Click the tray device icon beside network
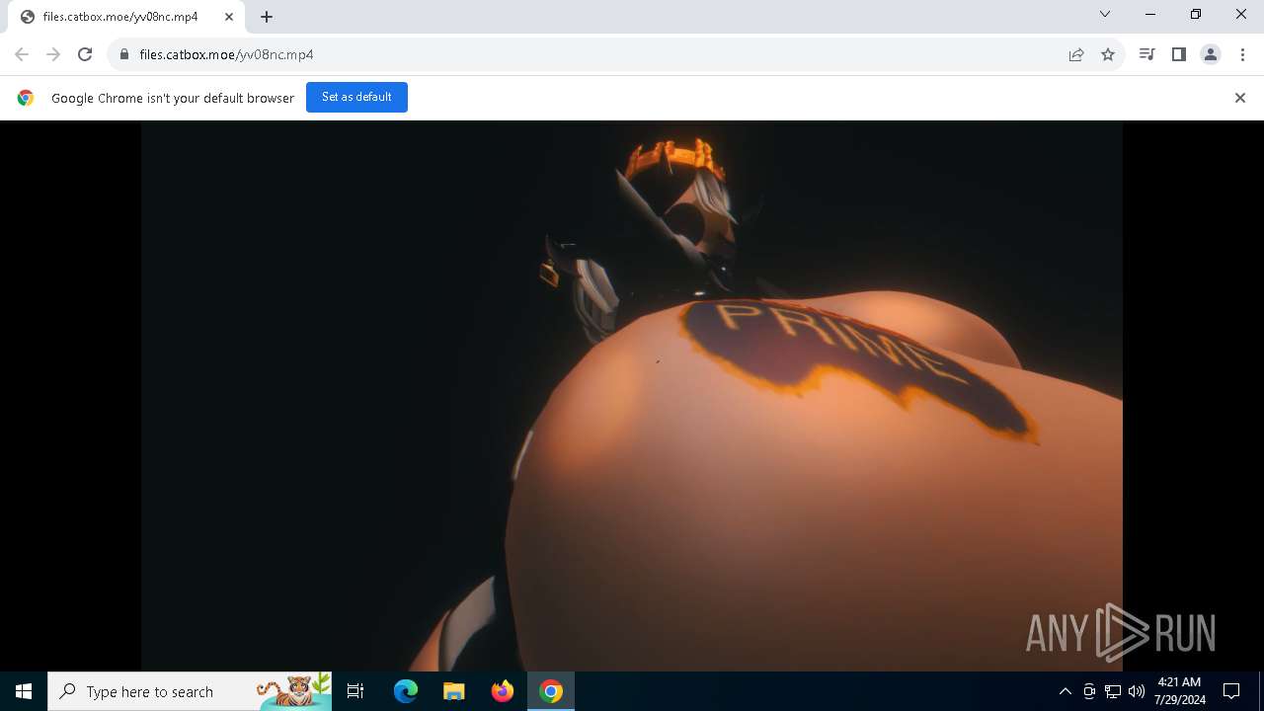This screenshot has width=1264, height=711. coord(1089,691)
